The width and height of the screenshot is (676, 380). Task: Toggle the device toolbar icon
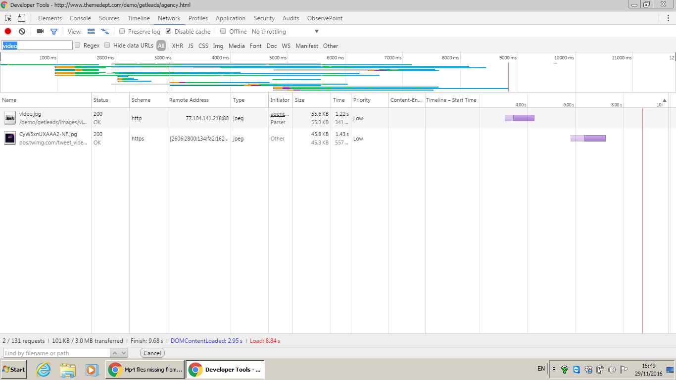tap(21, 18)
